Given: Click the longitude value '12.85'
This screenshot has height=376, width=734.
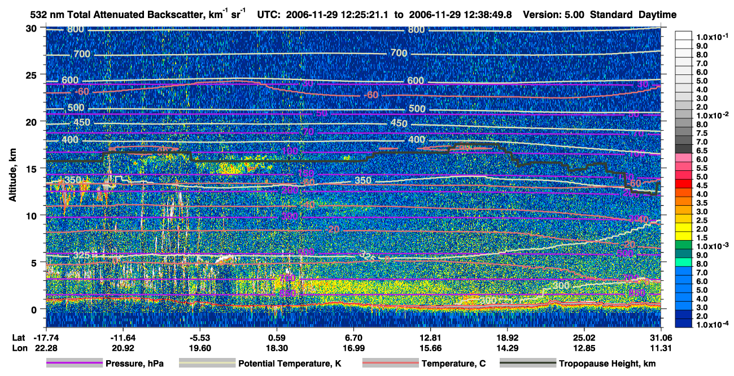Looking at the screenshot, I should (x=584, y=348).
